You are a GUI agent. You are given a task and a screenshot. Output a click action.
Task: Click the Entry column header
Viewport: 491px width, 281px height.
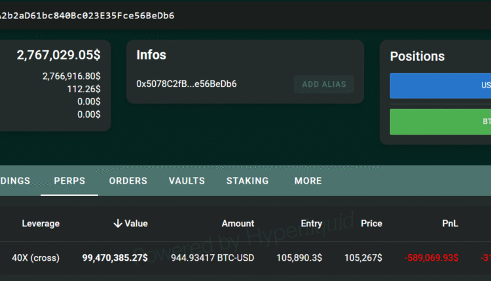pos(311,223)
